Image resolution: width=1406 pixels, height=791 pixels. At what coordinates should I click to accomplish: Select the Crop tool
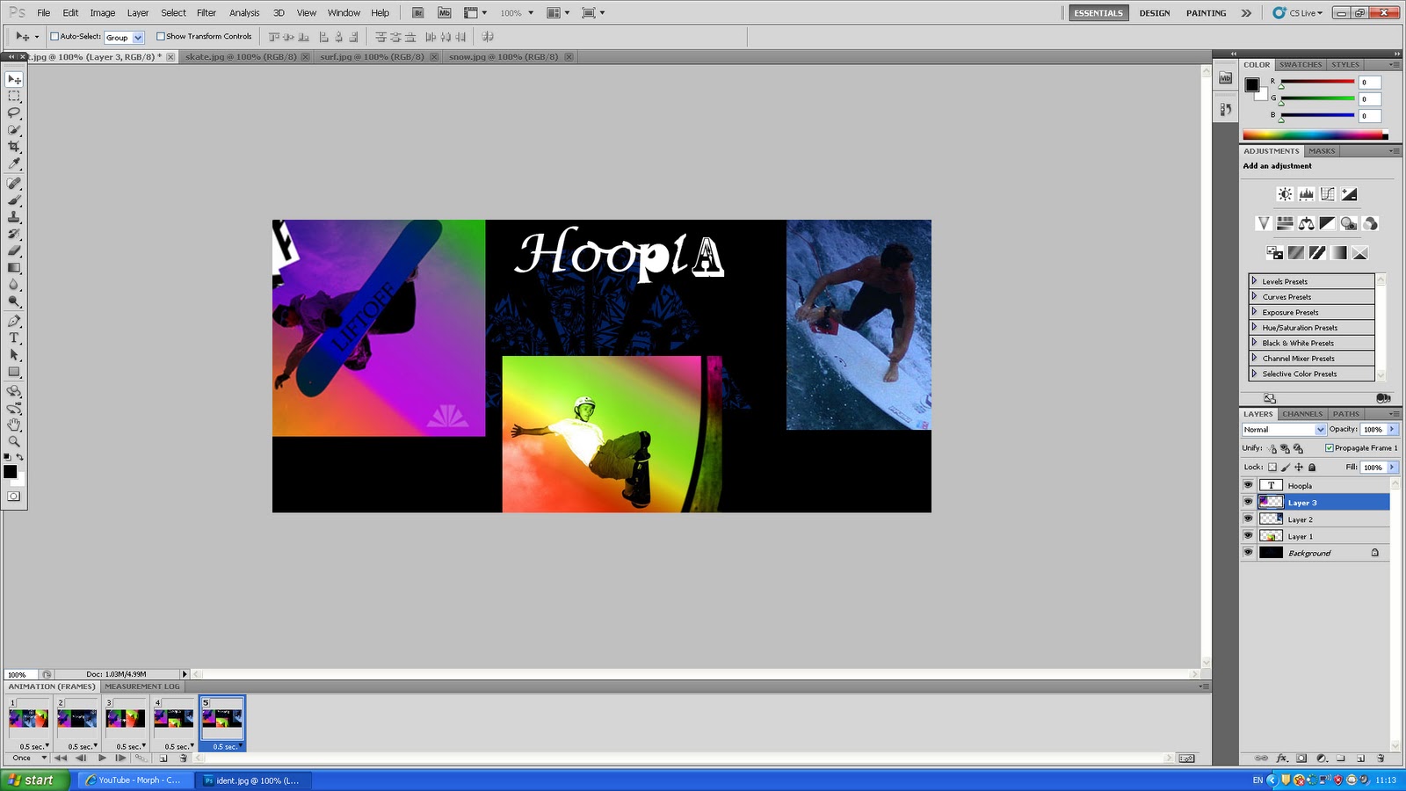point(14,146)
